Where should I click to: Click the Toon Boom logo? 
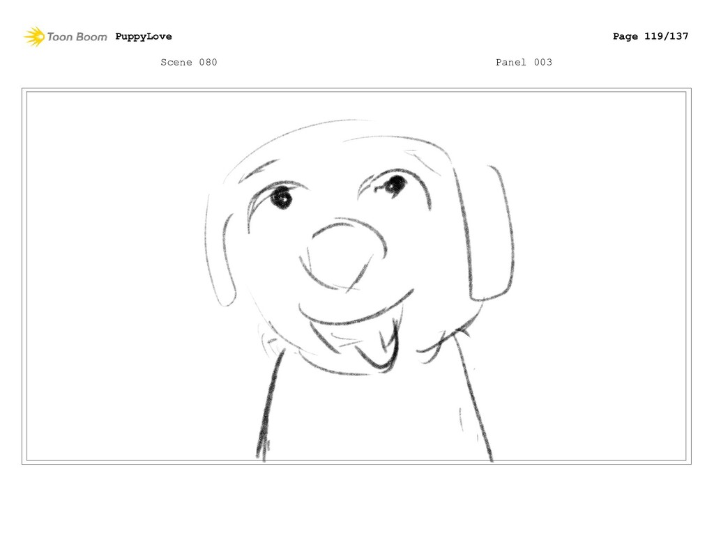[66, 36]
